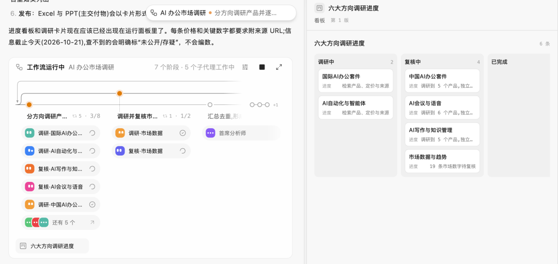Viewport: 558px width, 264px height.
Task: Click the workflow icon beside 工作流运行中
Action: click(19, 67)
